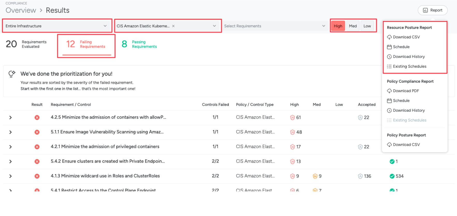This screenshot has width=457, height=216.
Task: Click the red fail icon for 5.1.1
Action: tap(37, 132)
